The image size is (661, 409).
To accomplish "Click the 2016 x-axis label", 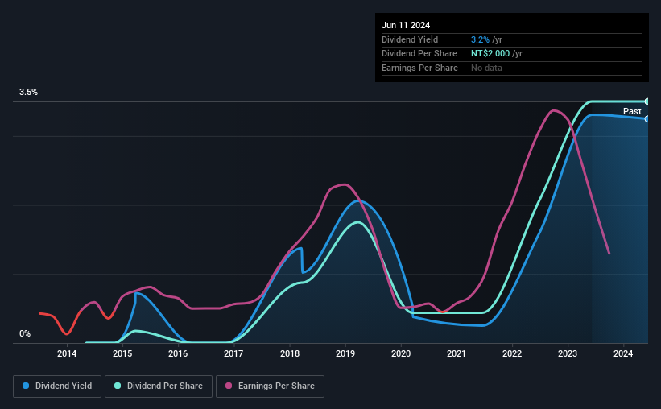I will (x=178, y=353).
